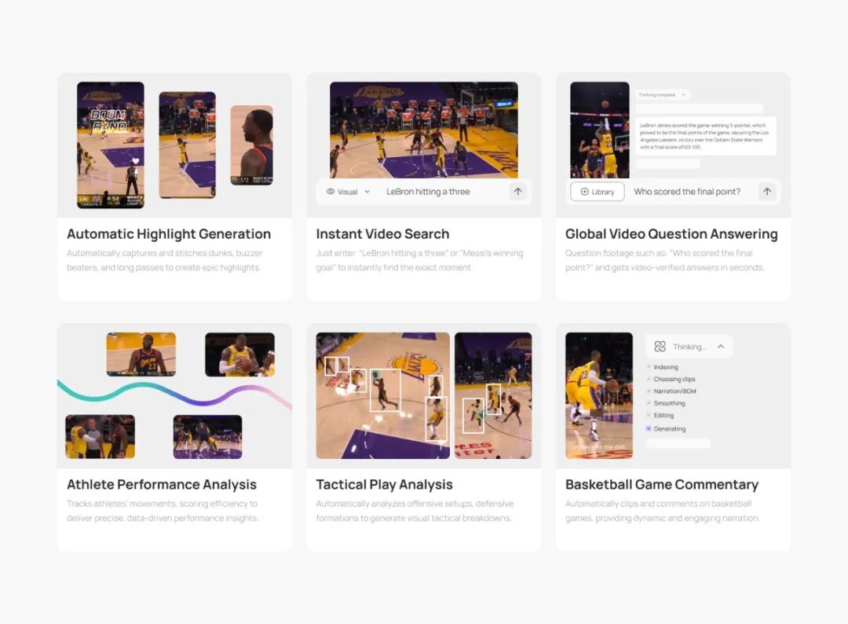This screenshot has width=848, height=624.
Task: Open the Global Video Question Answering heading
Action: [x=671, y=233]
